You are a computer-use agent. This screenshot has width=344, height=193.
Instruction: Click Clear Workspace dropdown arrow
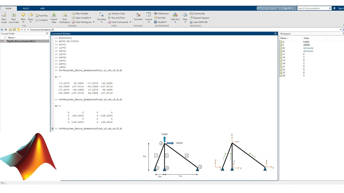click(x=94, y=22)
